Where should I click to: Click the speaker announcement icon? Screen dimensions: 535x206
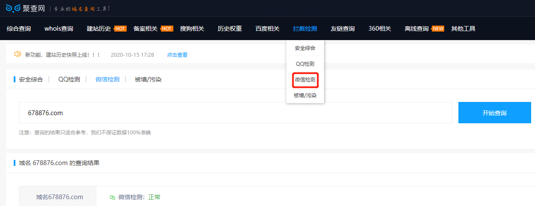18,54
